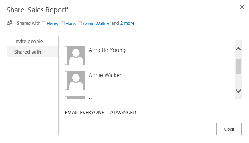The width and height of the screenshot is (249, 143).
Task: Click the Close button at bottom right
Action: (229, 129)
